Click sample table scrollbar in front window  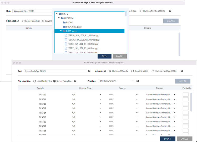(191, 102)
